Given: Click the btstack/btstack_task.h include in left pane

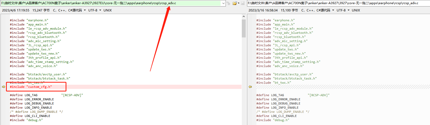Looking at the screenshot, I should (40, 78).
